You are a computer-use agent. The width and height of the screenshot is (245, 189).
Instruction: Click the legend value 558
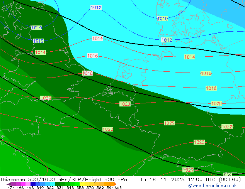click(x=80, y=187)
